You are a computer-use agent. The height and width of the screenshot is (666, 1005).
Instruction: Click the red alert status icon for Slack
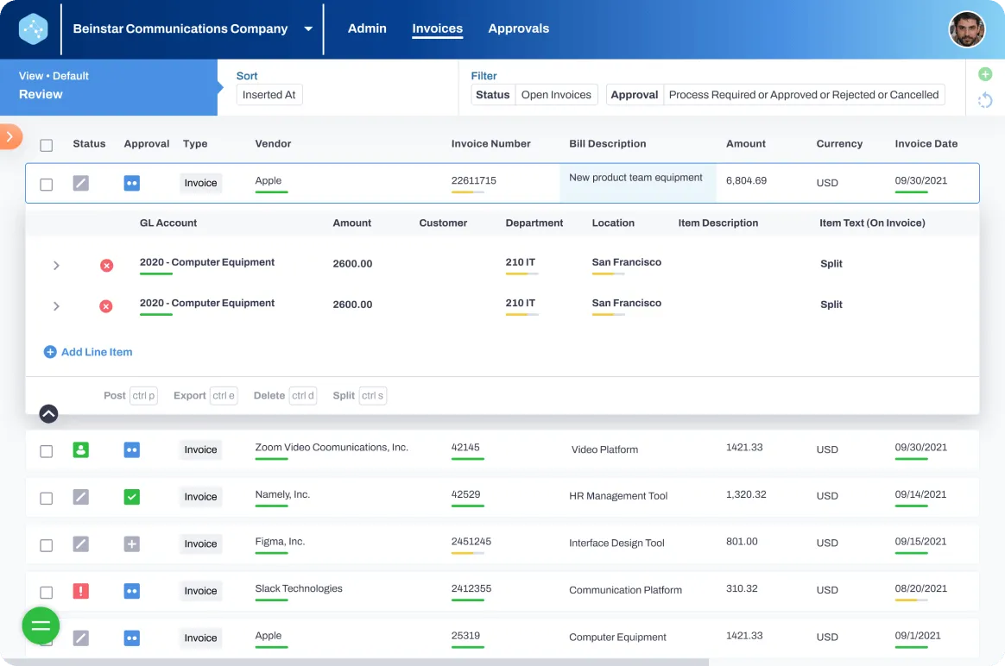point(80,591)
